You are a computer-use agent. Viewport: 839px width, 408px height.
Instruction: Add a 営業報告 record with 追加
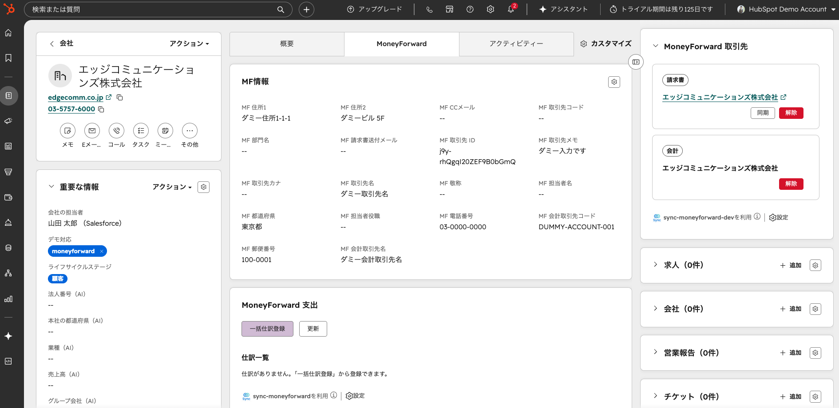click(x=791, y=353)
